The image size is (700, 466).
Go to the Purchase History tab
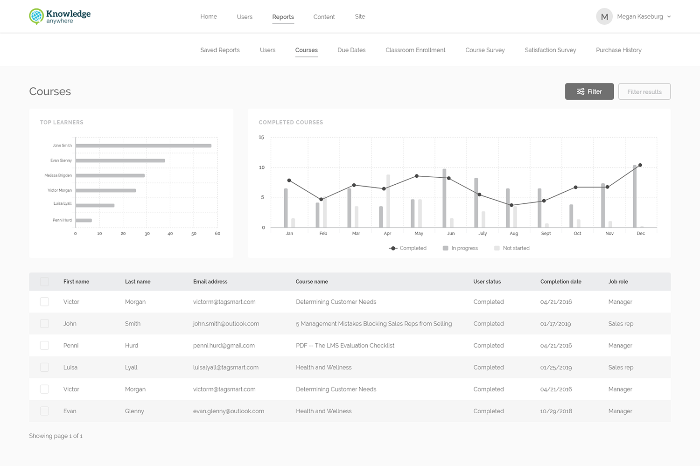(618, 50)
